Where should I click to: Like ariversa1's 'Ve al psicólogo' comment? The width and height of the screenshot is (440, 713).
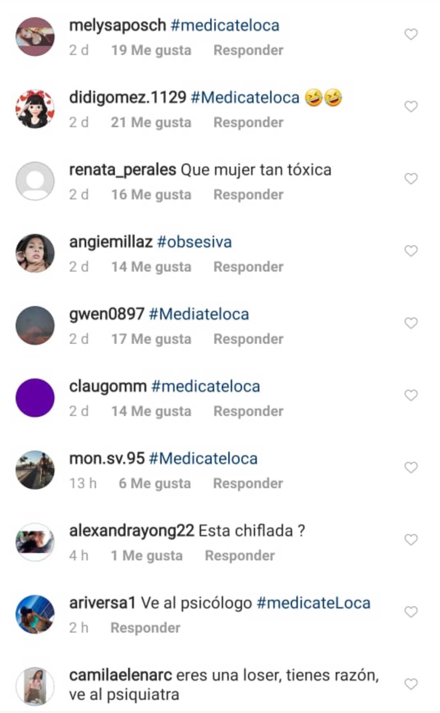point(411,612)
